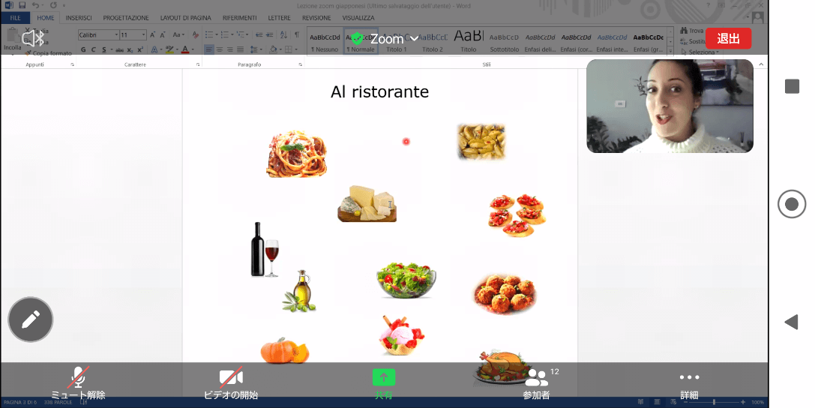Click the decrease indent icon

259,34
